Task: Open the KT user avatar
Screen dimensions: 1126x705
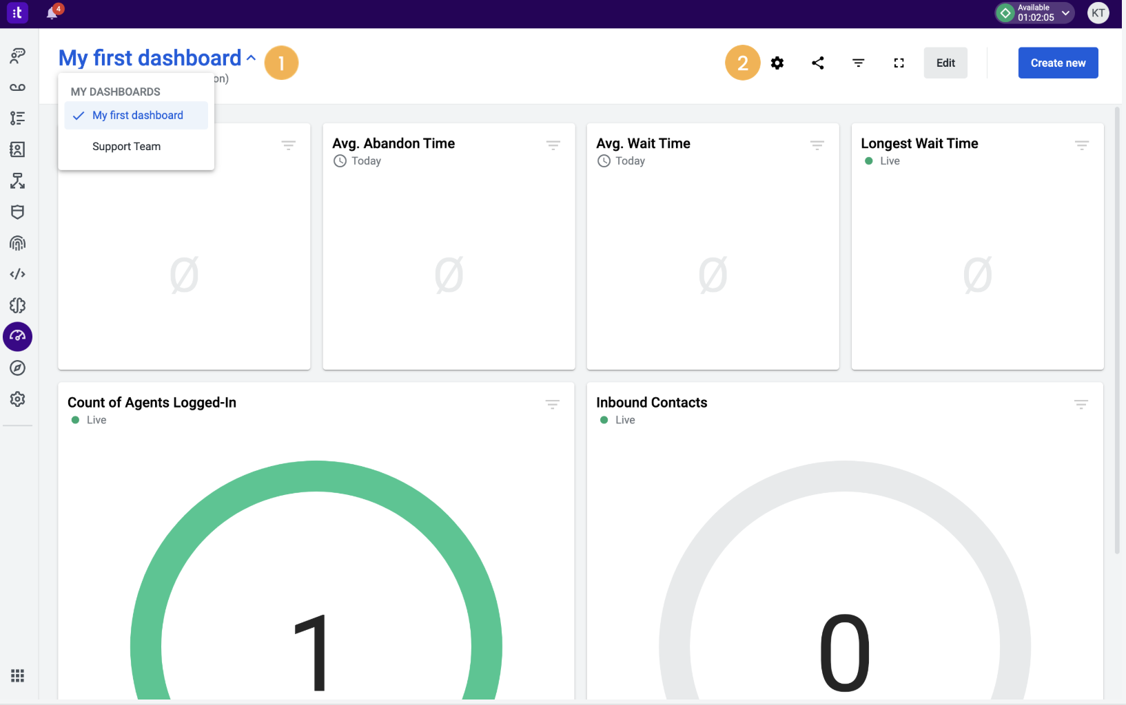Action: 1098,13
